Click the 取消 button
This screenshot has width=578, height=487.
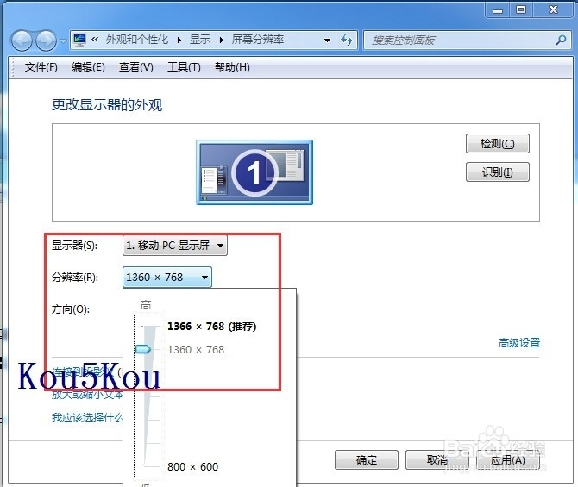pyautogui.click(x=437, y=459)
